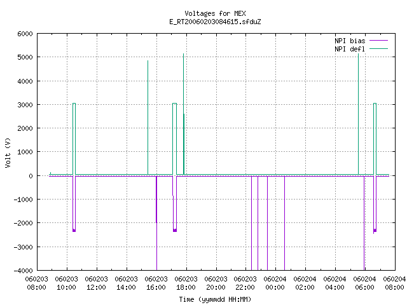The height and width of the screenshot is (305, 407).
Task: Click the purple bias dip near 10:30
Action: 74,204
